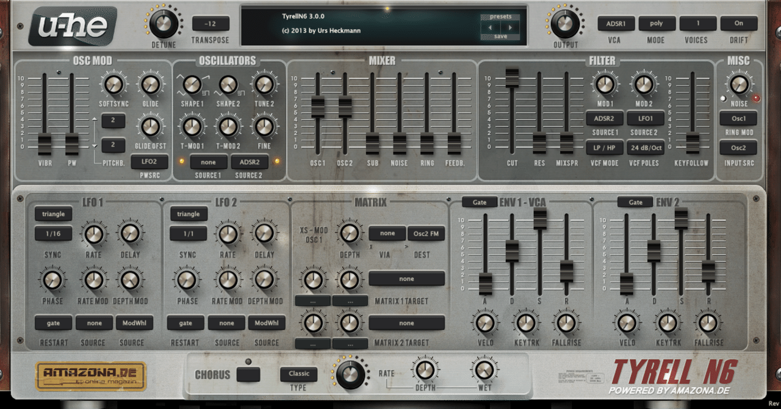Click the u-he logo

[73, 26]
